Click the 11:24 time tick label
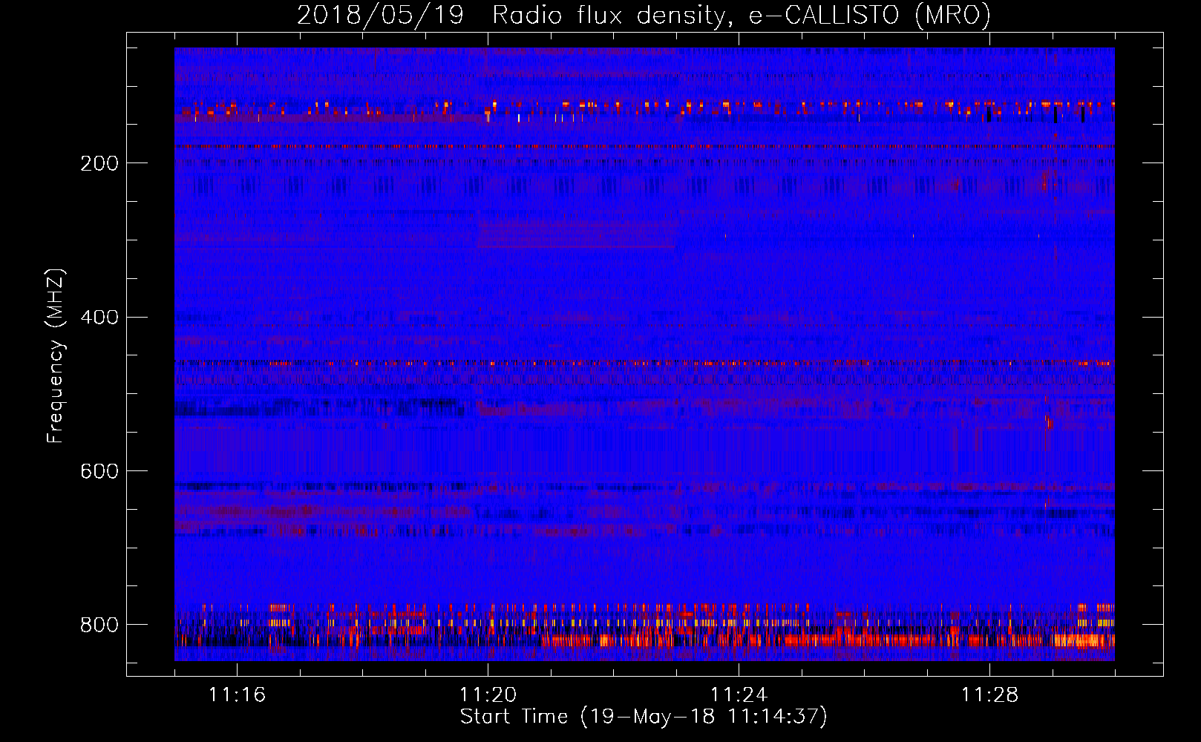 pyautogui.click(x=739, y=695)
